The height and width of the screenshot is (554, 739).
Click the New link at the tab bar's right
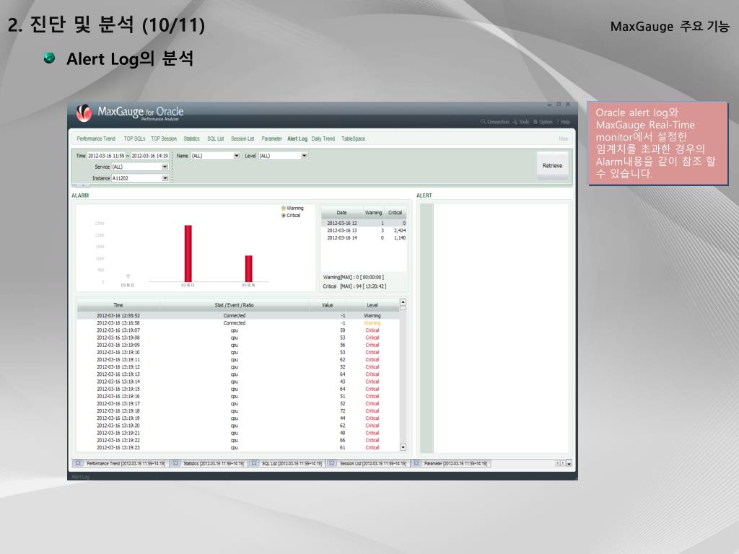click(563, 139)
